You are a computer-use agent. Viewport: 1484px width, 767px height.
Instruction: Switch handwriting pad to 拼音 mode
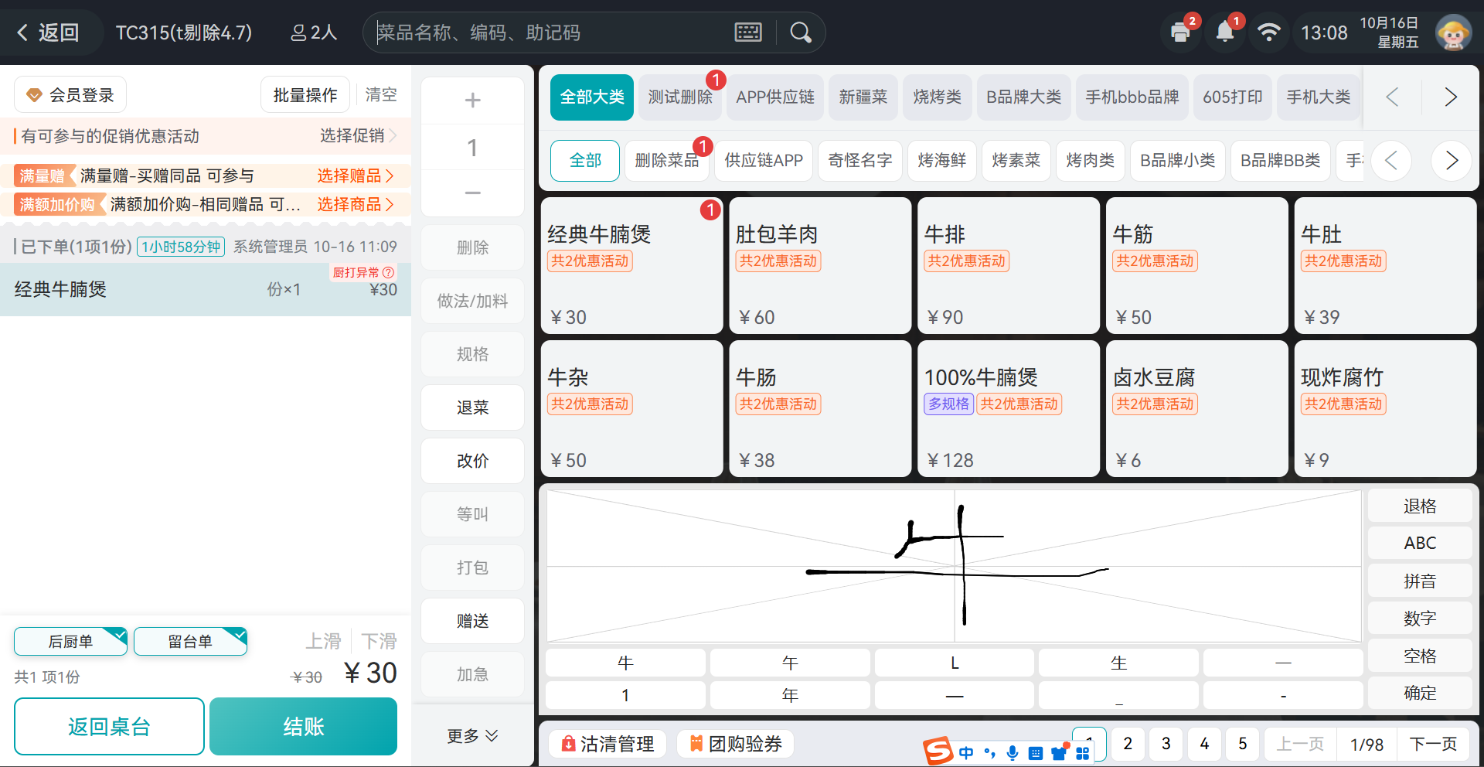1420,581
